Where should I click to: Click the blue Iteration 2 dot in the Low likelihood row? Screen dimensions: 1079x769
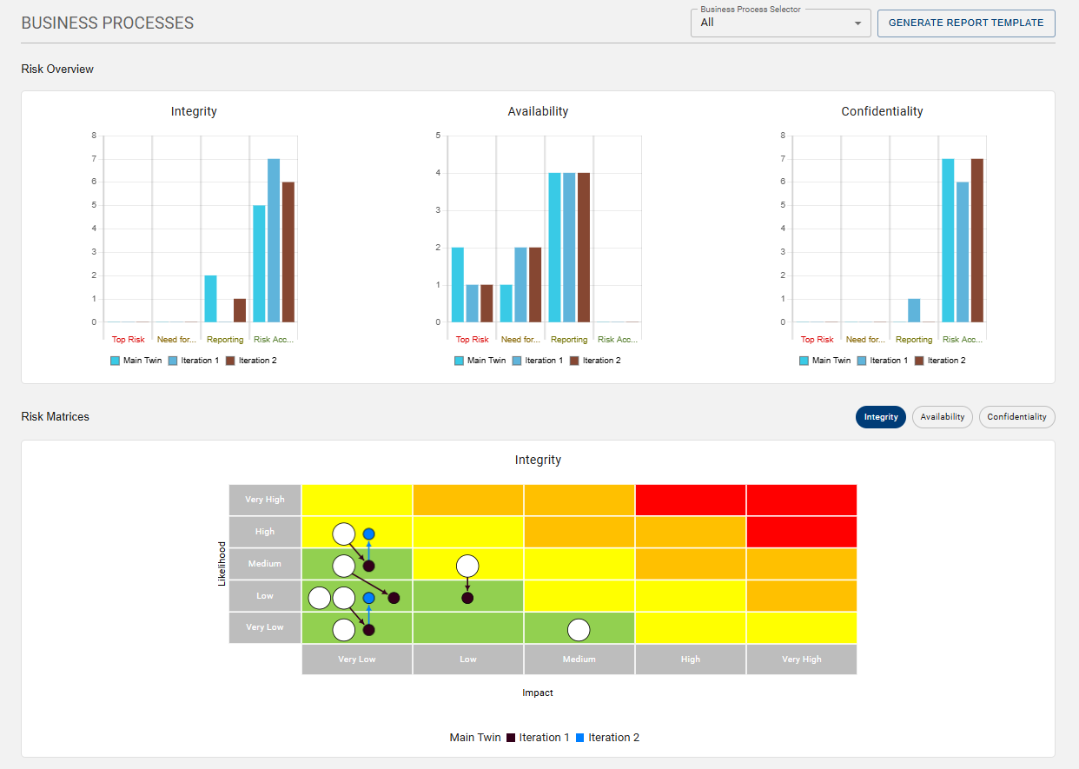tap(368, 598)
